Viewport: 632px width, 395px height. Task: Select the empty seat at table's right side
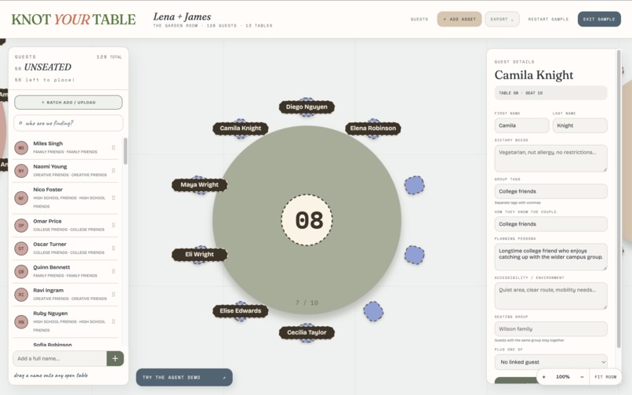[414, 255]
